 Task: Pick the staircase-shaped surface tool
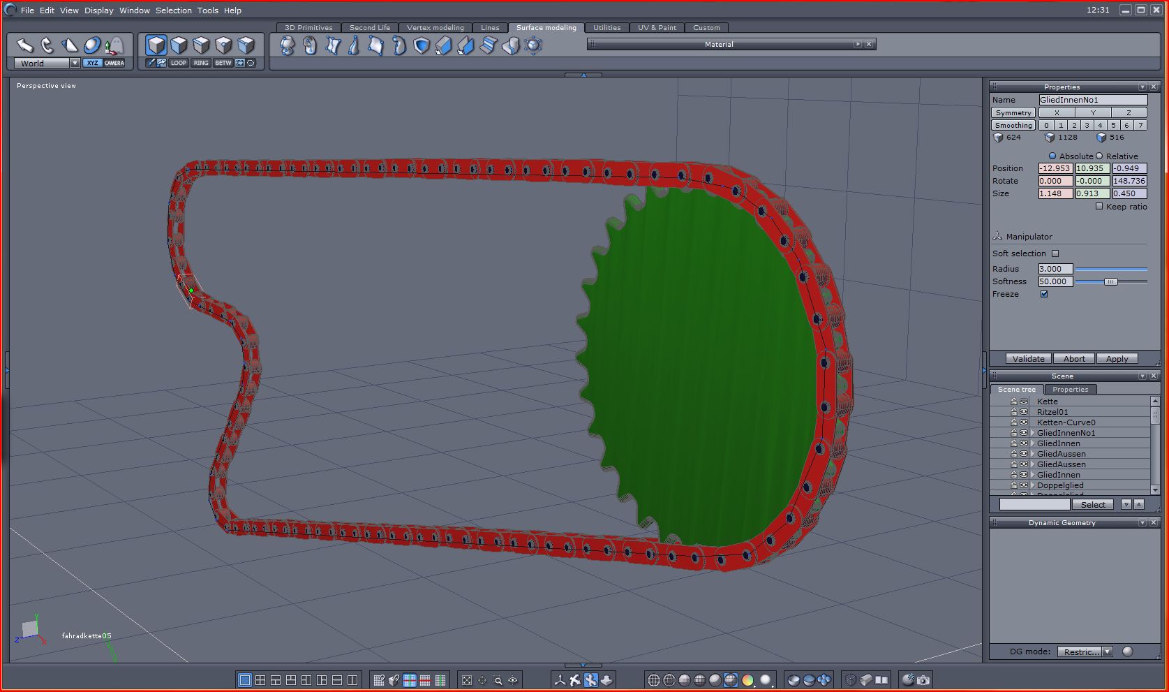(x=489, y=45)
